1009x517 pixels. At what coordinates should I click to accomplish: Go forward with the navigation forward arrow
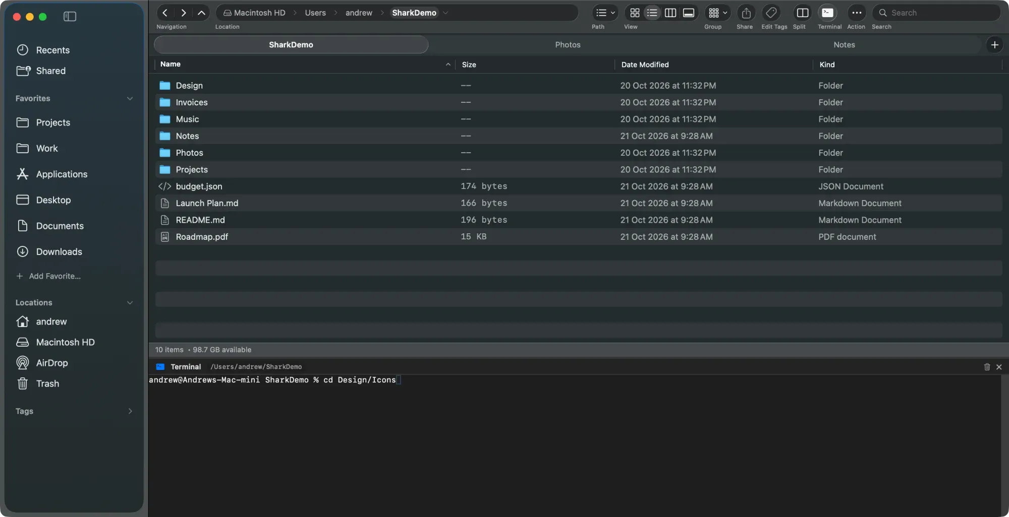[x=183, y=13]
